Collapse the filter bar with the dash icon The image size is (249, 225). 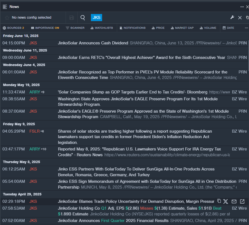pos(247,28)
